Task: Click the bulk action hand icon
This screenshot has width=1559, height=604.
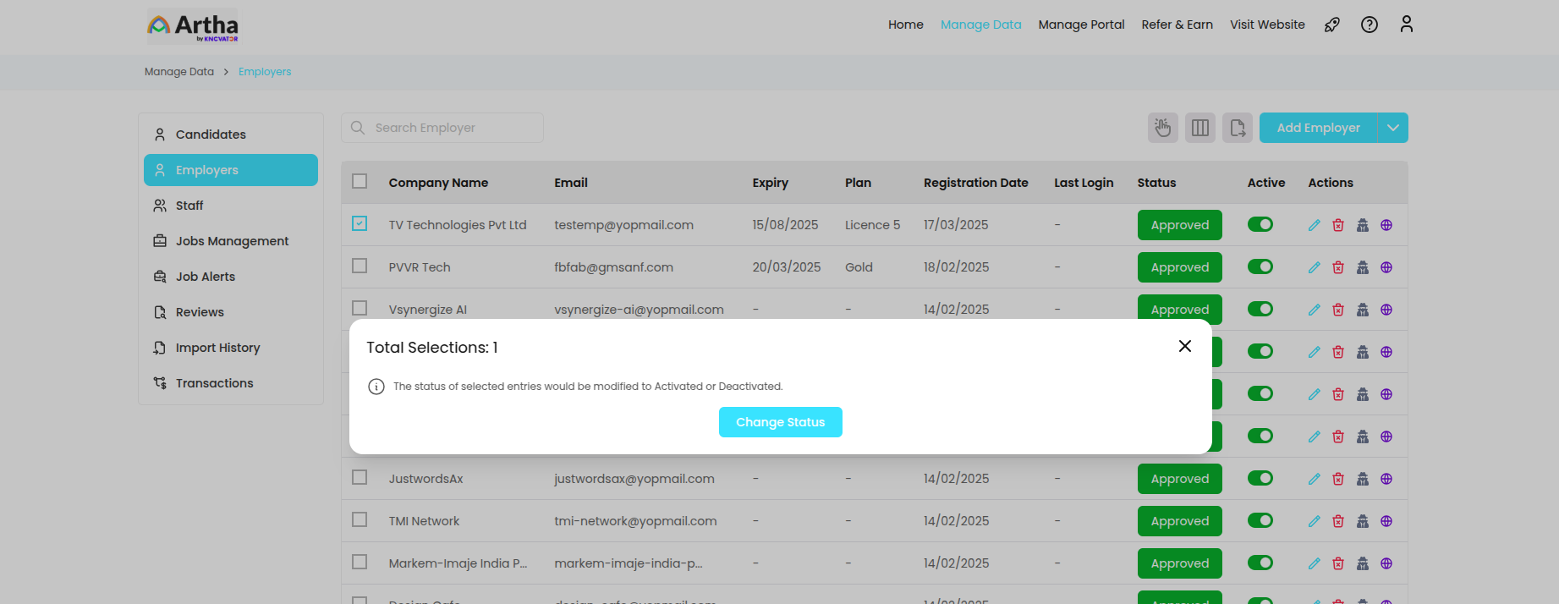Action: pyautogui.click(x=1162, y=128)
